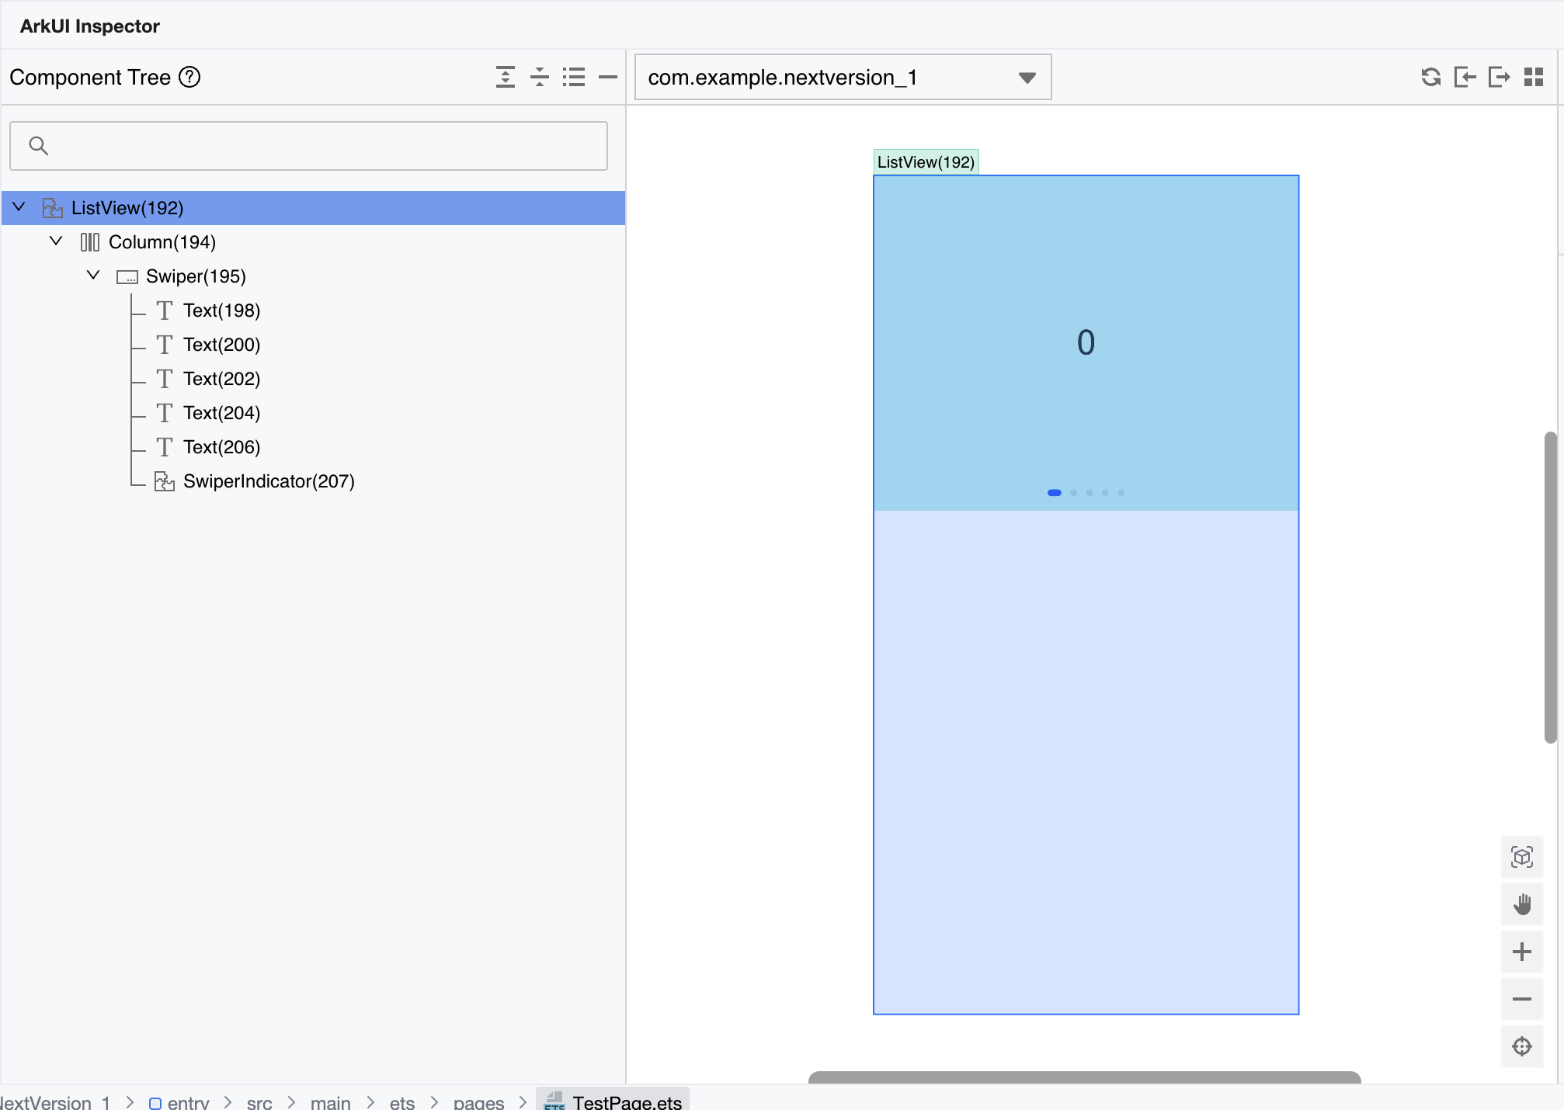Viewport: 1564px width, 1110px height.
Task: Click the import snapshot icon
Action: [x=1465, y=77]
